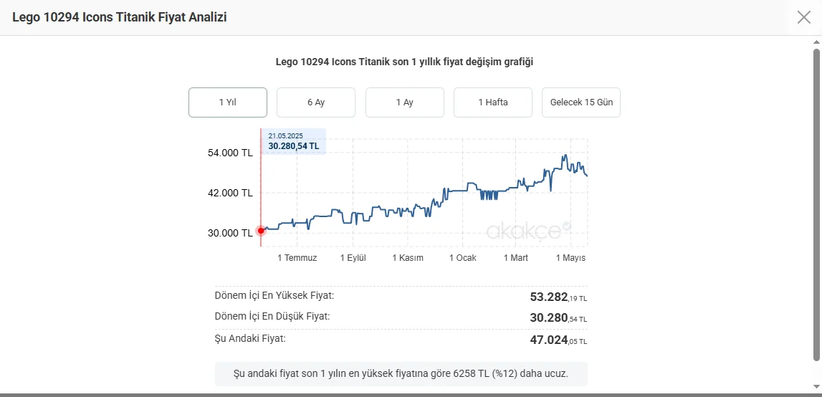Click the 1 Mart axis label

(516, 258)
